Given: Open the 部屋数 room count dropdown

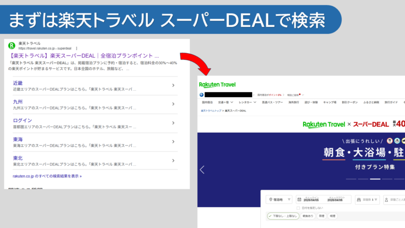Looking at the screenshot, I should [x=368, y=200].
